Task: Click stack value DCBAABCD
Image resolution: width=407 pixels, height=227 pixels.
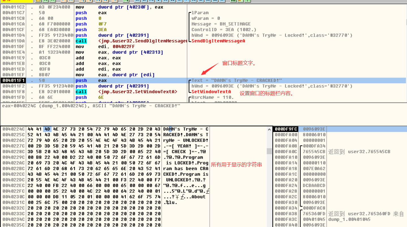Action: coord(314,186)
